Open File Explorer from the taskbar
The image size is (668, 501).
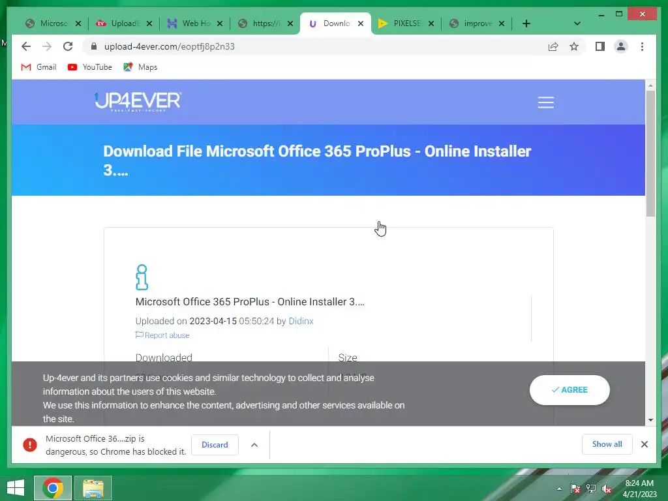pos(93,488)
